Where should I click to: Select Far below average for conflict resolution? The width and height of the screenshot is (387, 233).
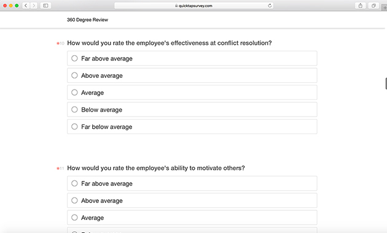point(192,126)
